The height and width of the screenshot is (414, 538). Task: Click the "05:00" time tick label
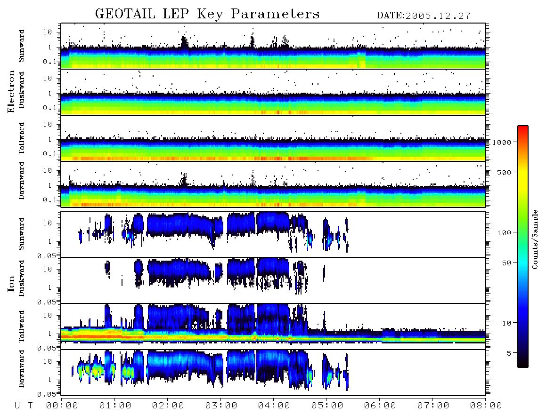coord(327,406)
